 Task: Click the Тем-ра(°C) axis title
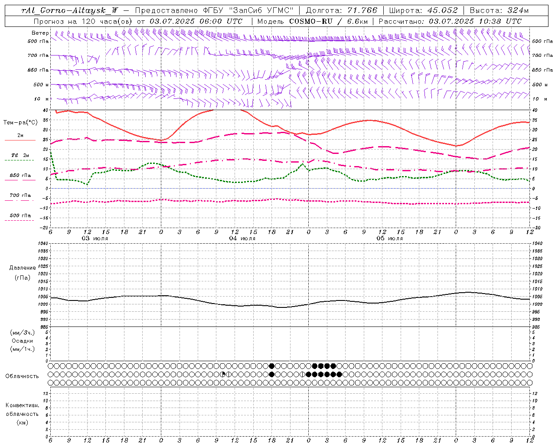tap(20, 123)
